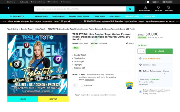The width and height of the screenshot is (180, 112).
Task: Open the USD currency dropdown
Action: (x=155, y=2)
